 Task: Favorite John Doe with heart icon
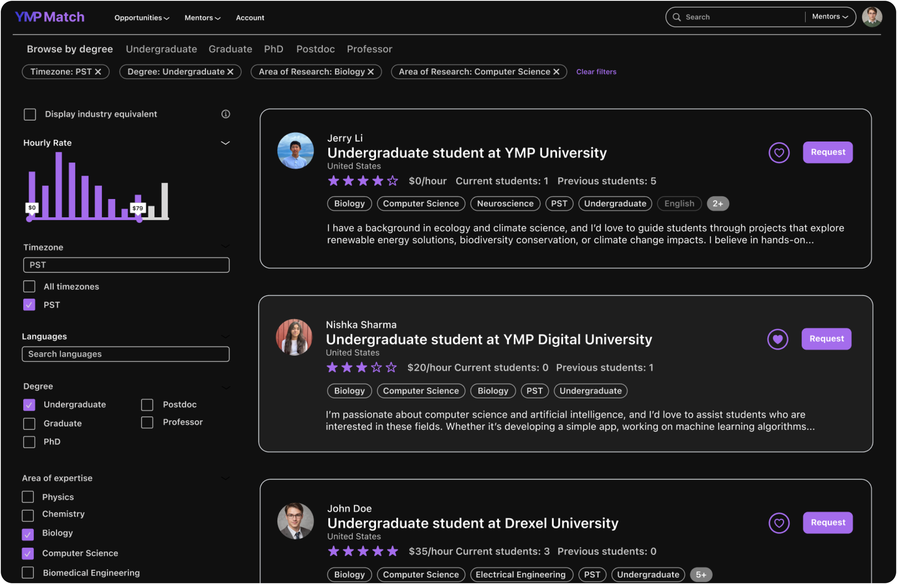pyautogui.click(x=779, y=523)
